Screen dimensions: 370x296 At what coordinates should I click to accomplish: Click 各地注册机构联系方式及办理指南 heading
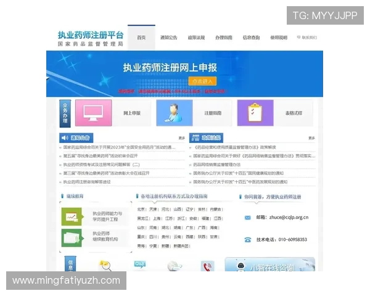[174, 196]
